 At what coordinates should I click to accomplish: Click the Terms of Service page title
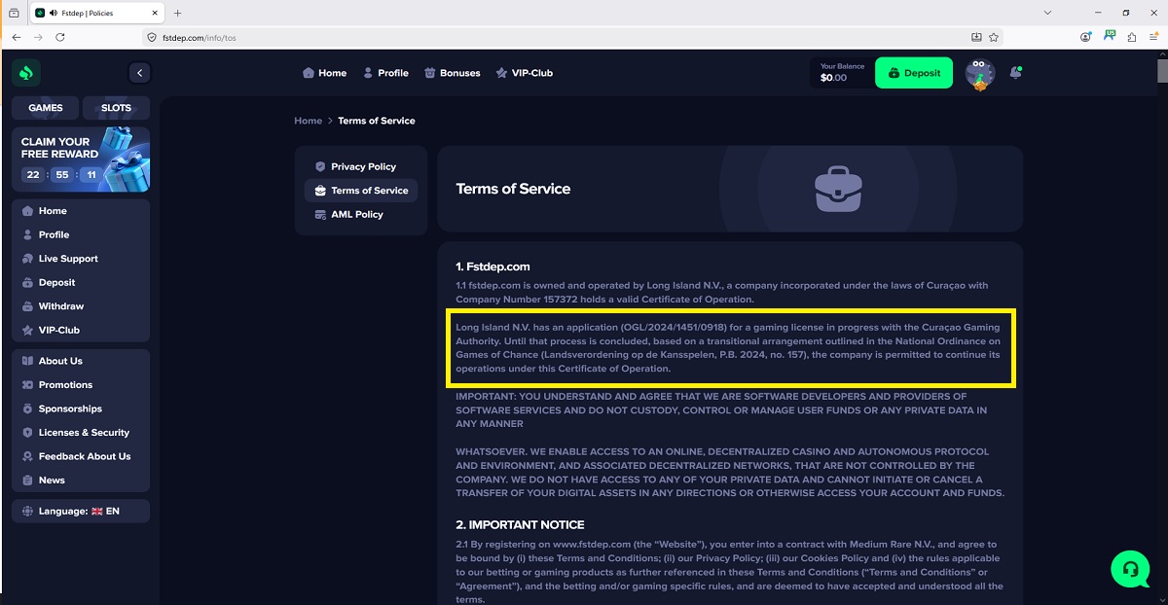click(x=513, y=189)
